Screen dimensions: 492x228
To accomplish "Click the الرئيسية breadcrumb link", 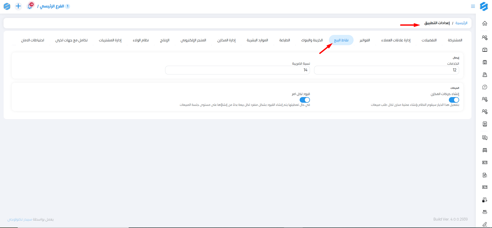I will 461,23.
